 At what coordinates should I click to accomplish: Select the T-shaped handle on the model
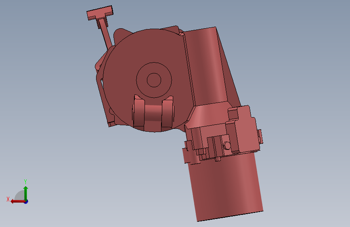(100, 13)
